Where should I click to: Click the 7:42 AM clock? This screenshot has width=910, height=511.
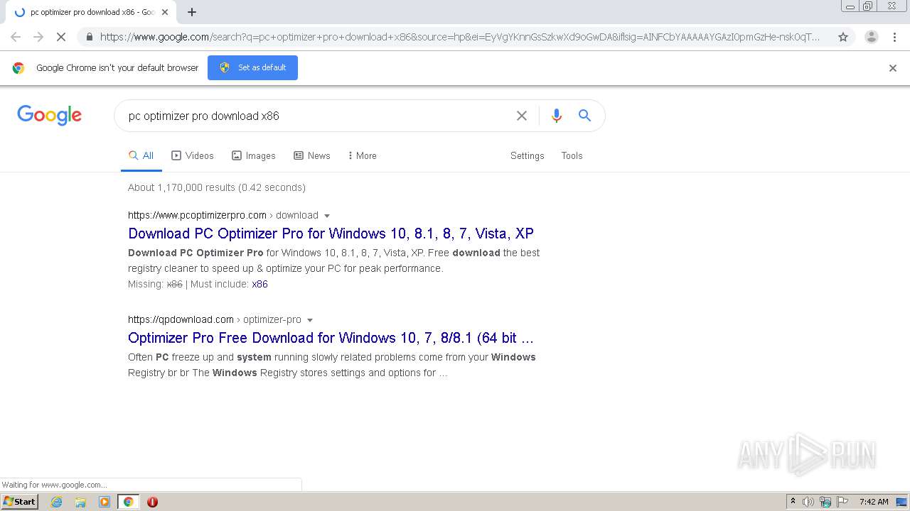pyautogui.click(x=874, y=502)
